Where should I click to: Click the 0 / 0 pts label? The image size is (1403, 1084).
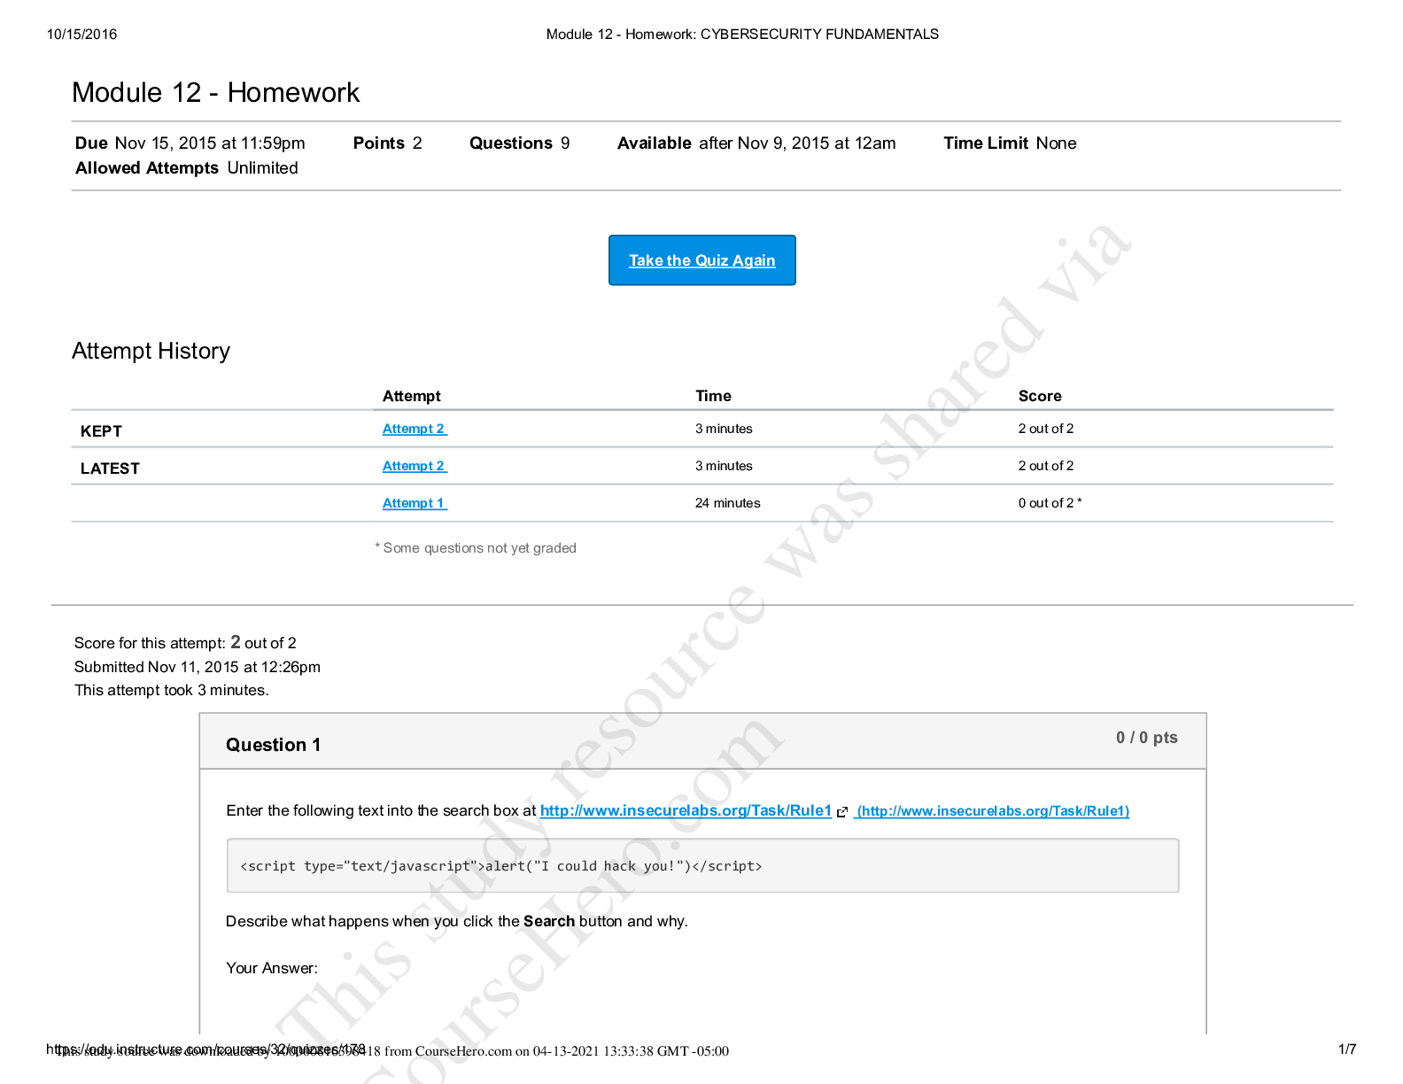pyautogui.click(x=1146, y=738)
